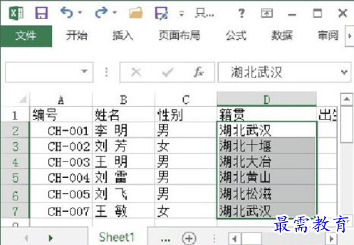Click the 编号 header cell
This screenshot has height=245, width=354.
[61, 115]
